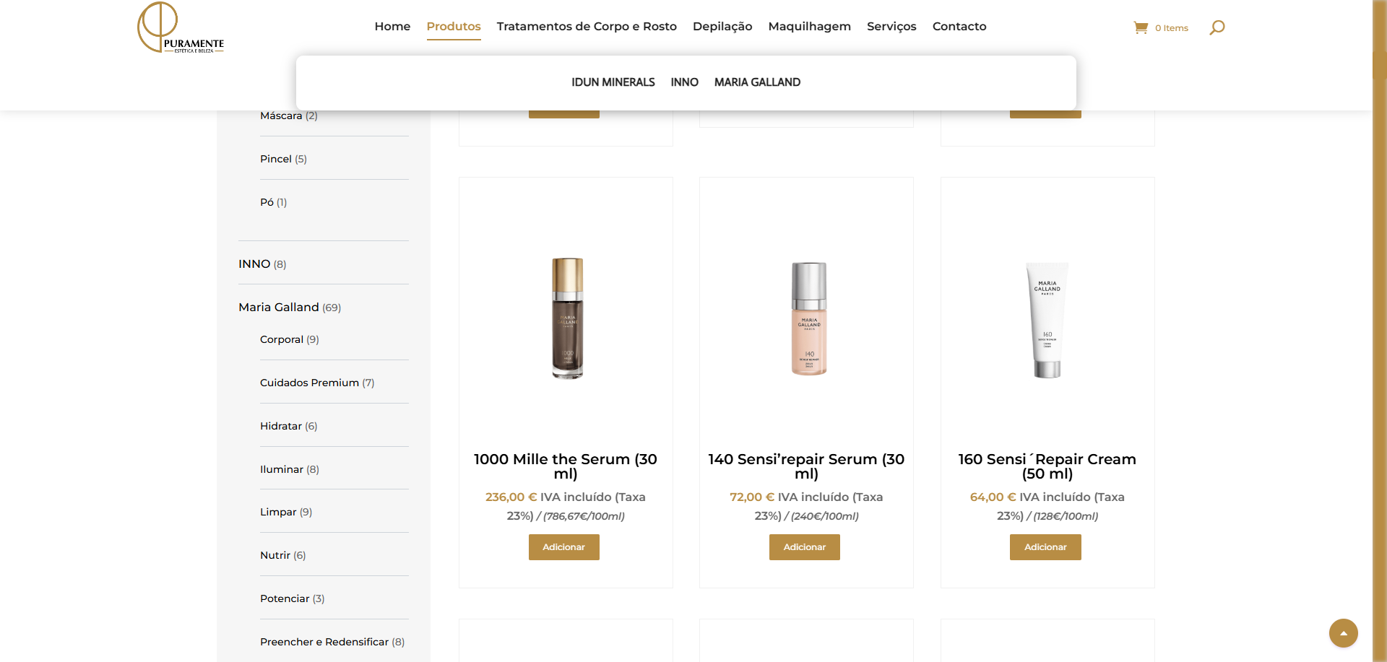Screen dimensions: 1387x662
Task: Open Tratamentos de Corpo e Rosto
Action: click(587, 26)
